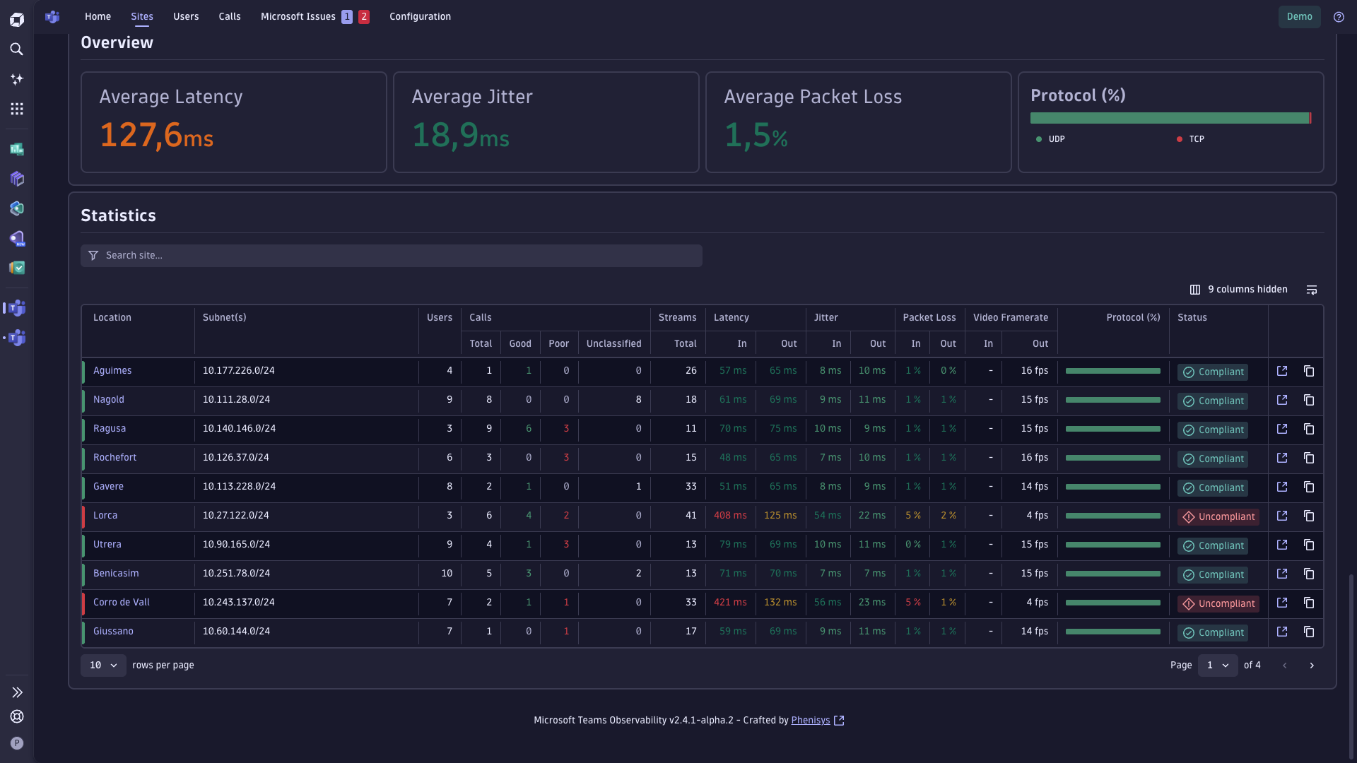Image resolution: width=1357 pixels, height=763 pixels.
Task: Click the Microsoft Teams icon in sidebar
Action: coord(17,307)
